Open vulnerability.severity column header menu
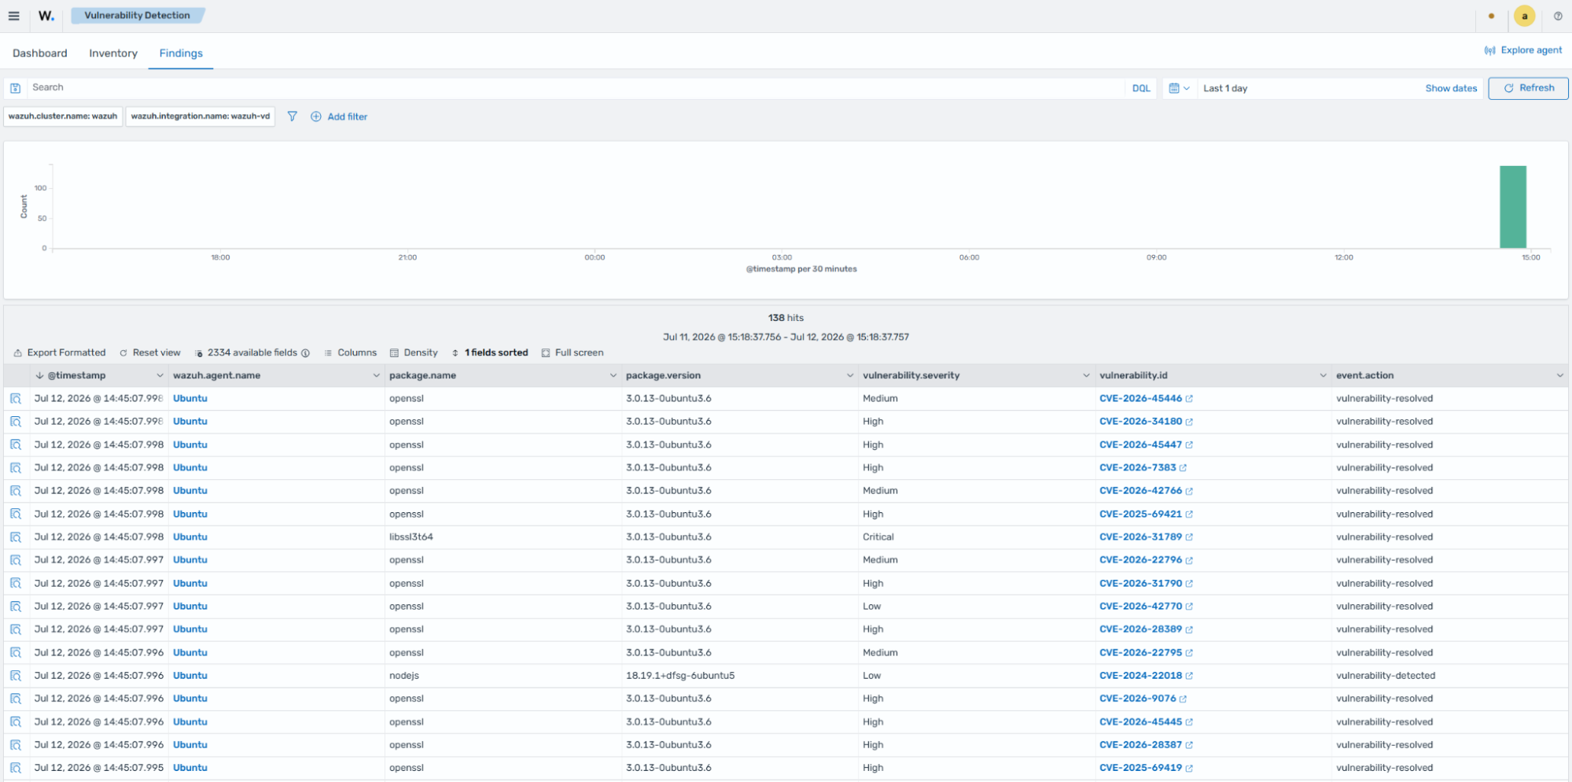Viewport: 1572px width, 782px height. click(x=1086, y=376)
